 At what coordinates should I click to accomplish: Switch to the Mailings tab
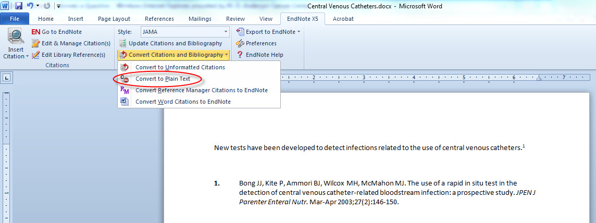tap(200, 19)
